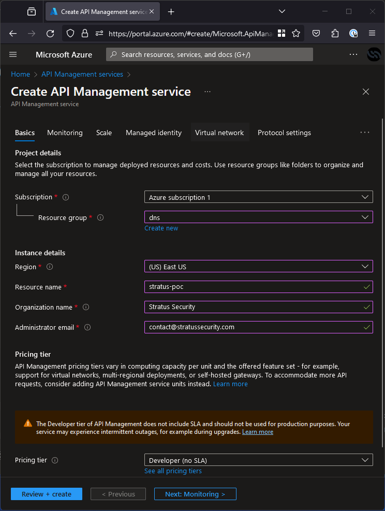Open Firefox application hamburger menu
This screenshot has height=511, width=385.
pos(372,33)
